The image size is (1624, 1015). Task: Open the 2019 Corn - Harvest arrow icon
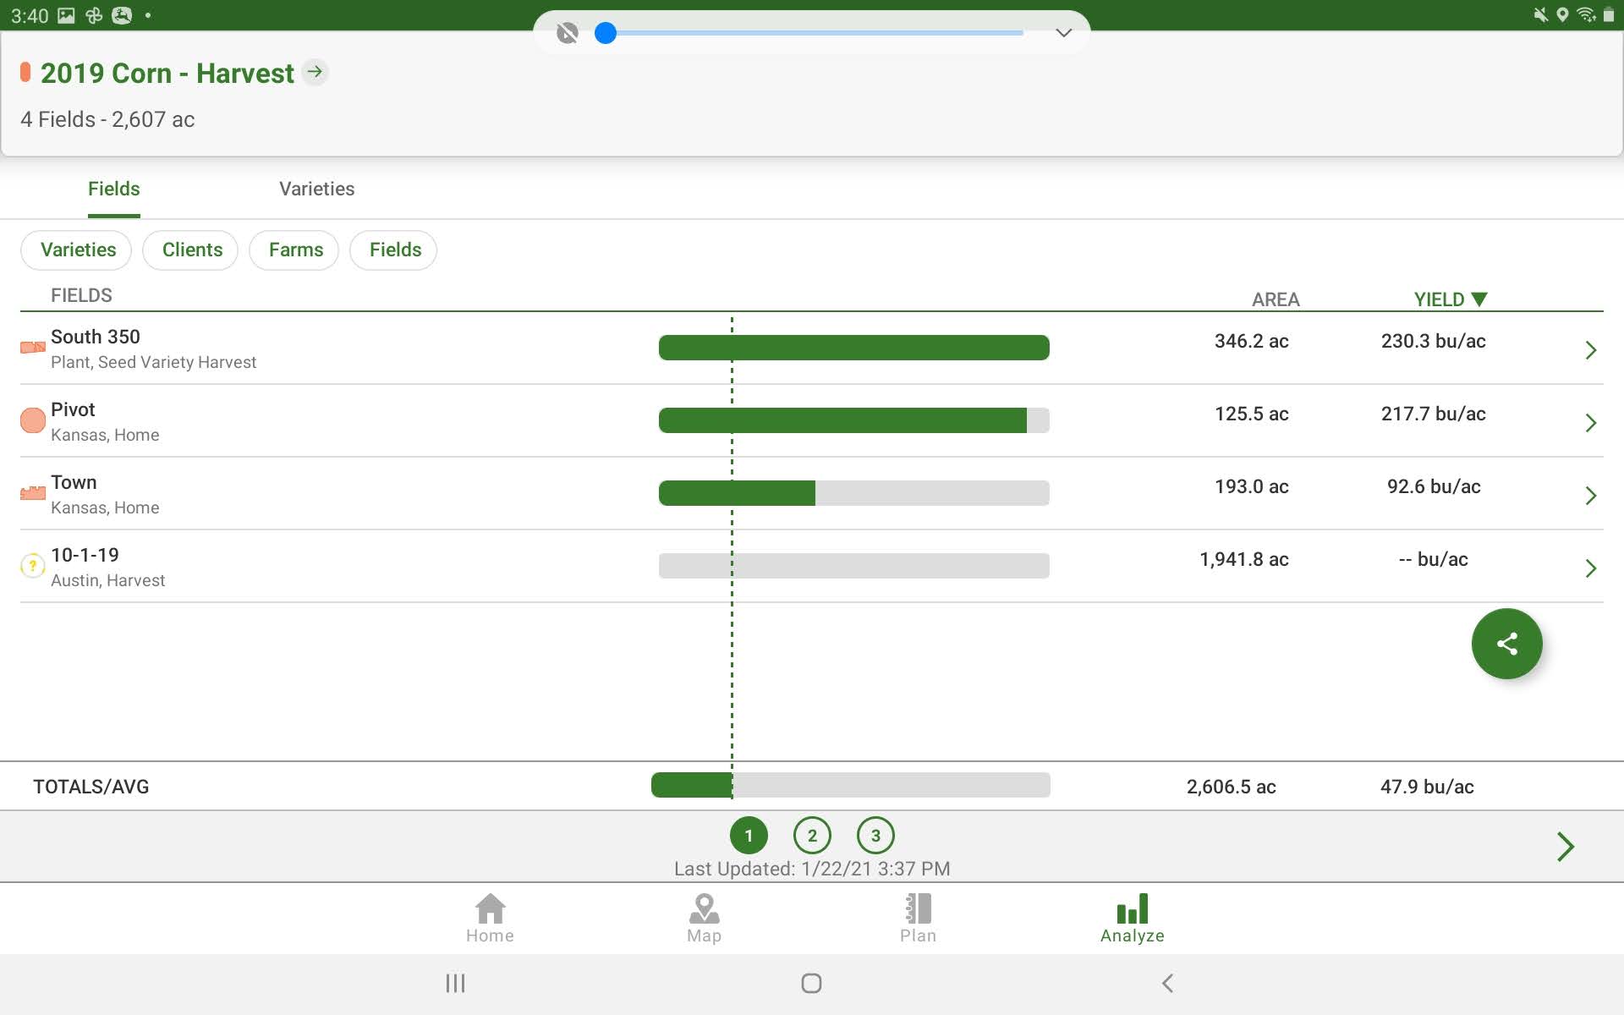pyautogui.click(x=315, y=72)
